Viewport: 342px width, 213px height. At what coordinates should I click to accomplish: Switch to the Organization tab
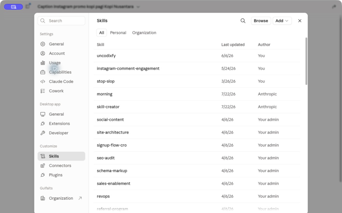click(144, 33)
